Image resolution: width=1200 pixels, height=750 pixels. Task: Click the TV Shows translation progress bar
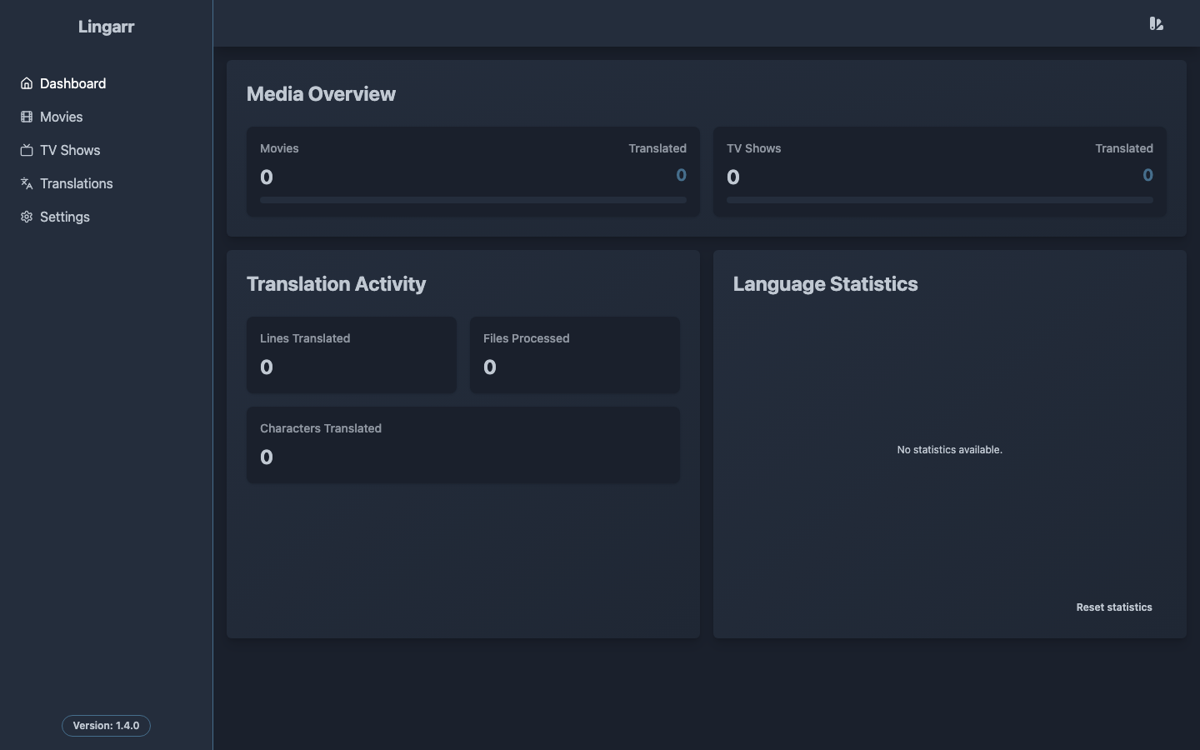(x=940, y=200)
